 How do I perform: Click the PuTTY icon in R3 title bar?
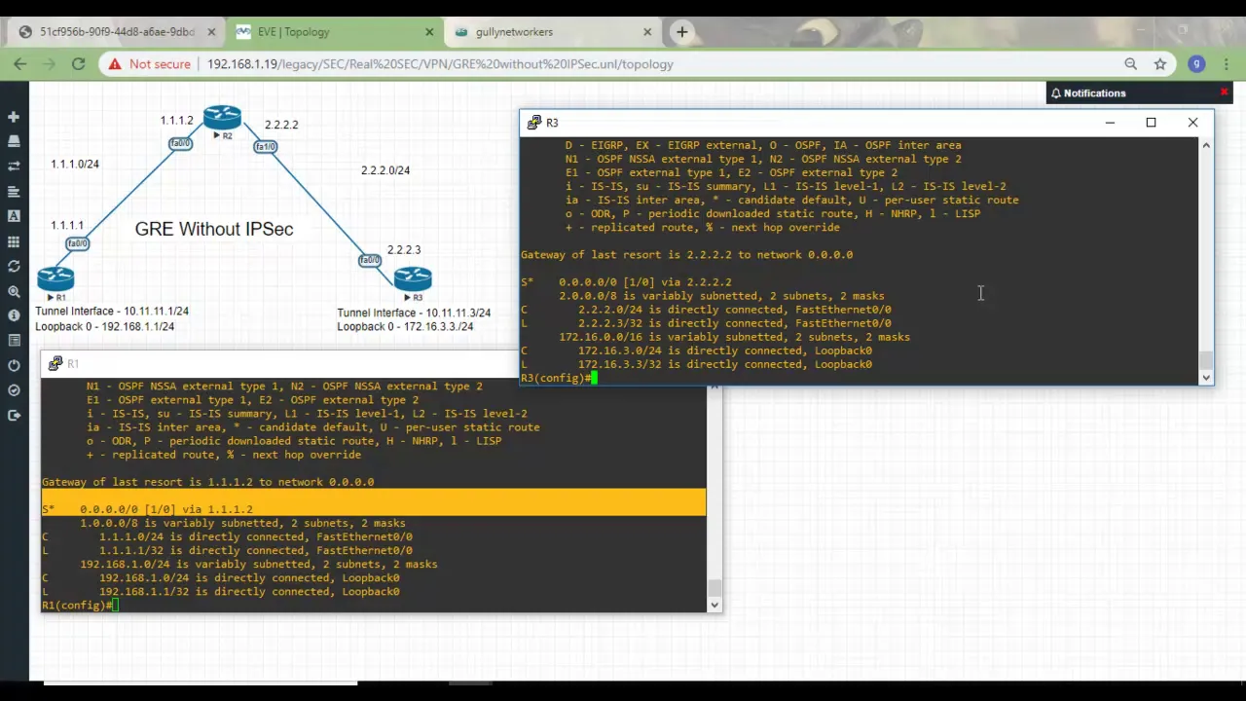(534, 123)
